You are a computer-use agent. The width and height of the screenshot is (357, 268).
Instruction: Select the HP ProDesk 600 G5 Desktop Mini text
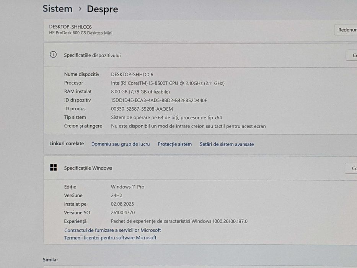click(81, 33)
